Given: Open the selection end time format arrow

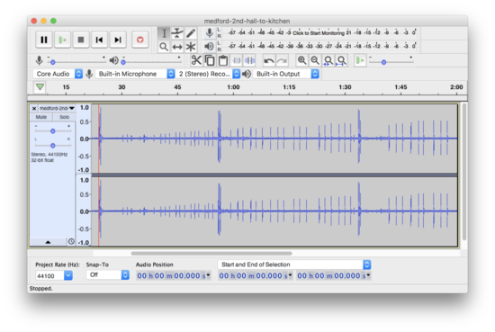Looking at the screenshot, I should (x=368, y=275).
